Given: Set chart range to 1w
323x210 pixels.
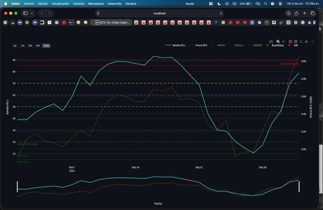Looking at the screenshot, I should [x=15, y=46].
